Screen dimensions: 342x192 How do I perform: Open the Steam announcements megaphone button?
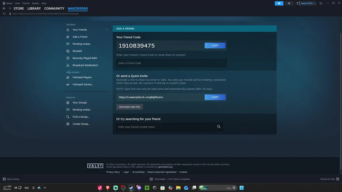tap(279, 3)
